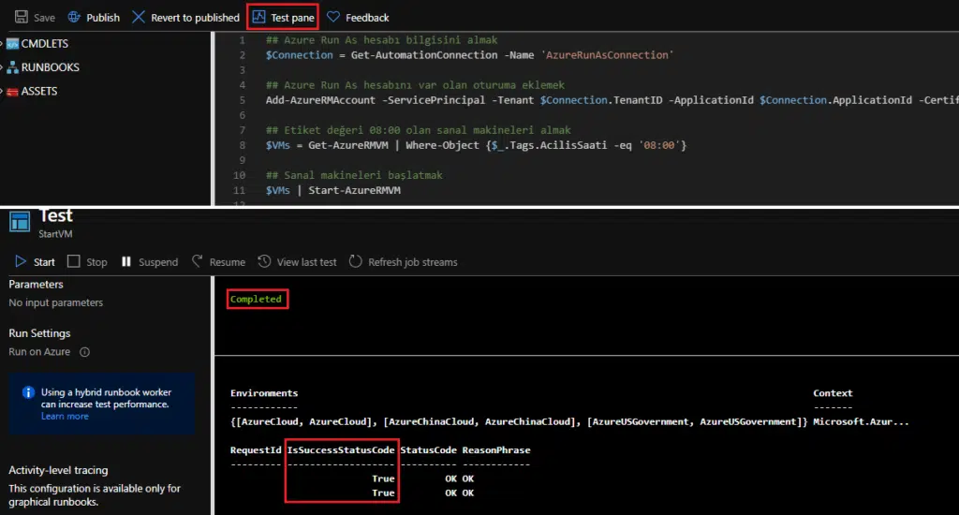
Task: Expand the ASSETS tree node
Action: [x=2, y=91]
